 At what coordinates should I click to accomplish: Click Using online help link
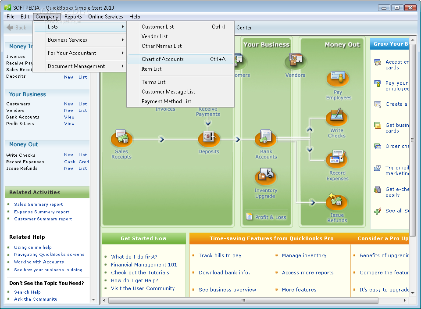(x=33, y=247)
